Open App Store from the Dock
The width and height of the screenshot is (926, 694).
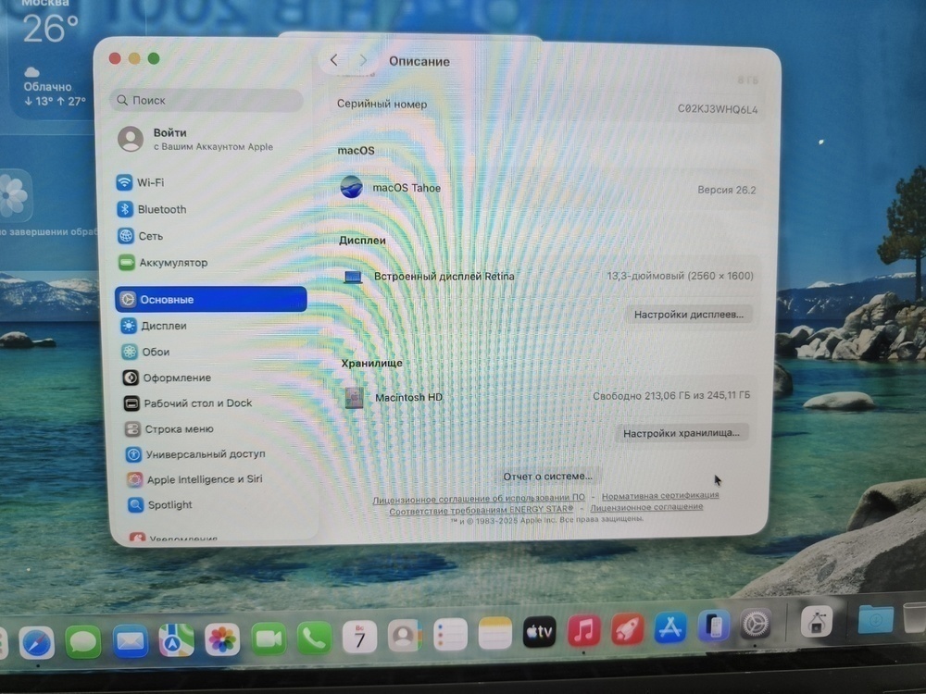coord(670,627)
